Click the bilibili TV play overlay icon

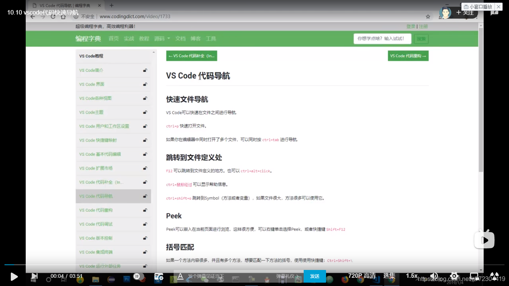484,239
